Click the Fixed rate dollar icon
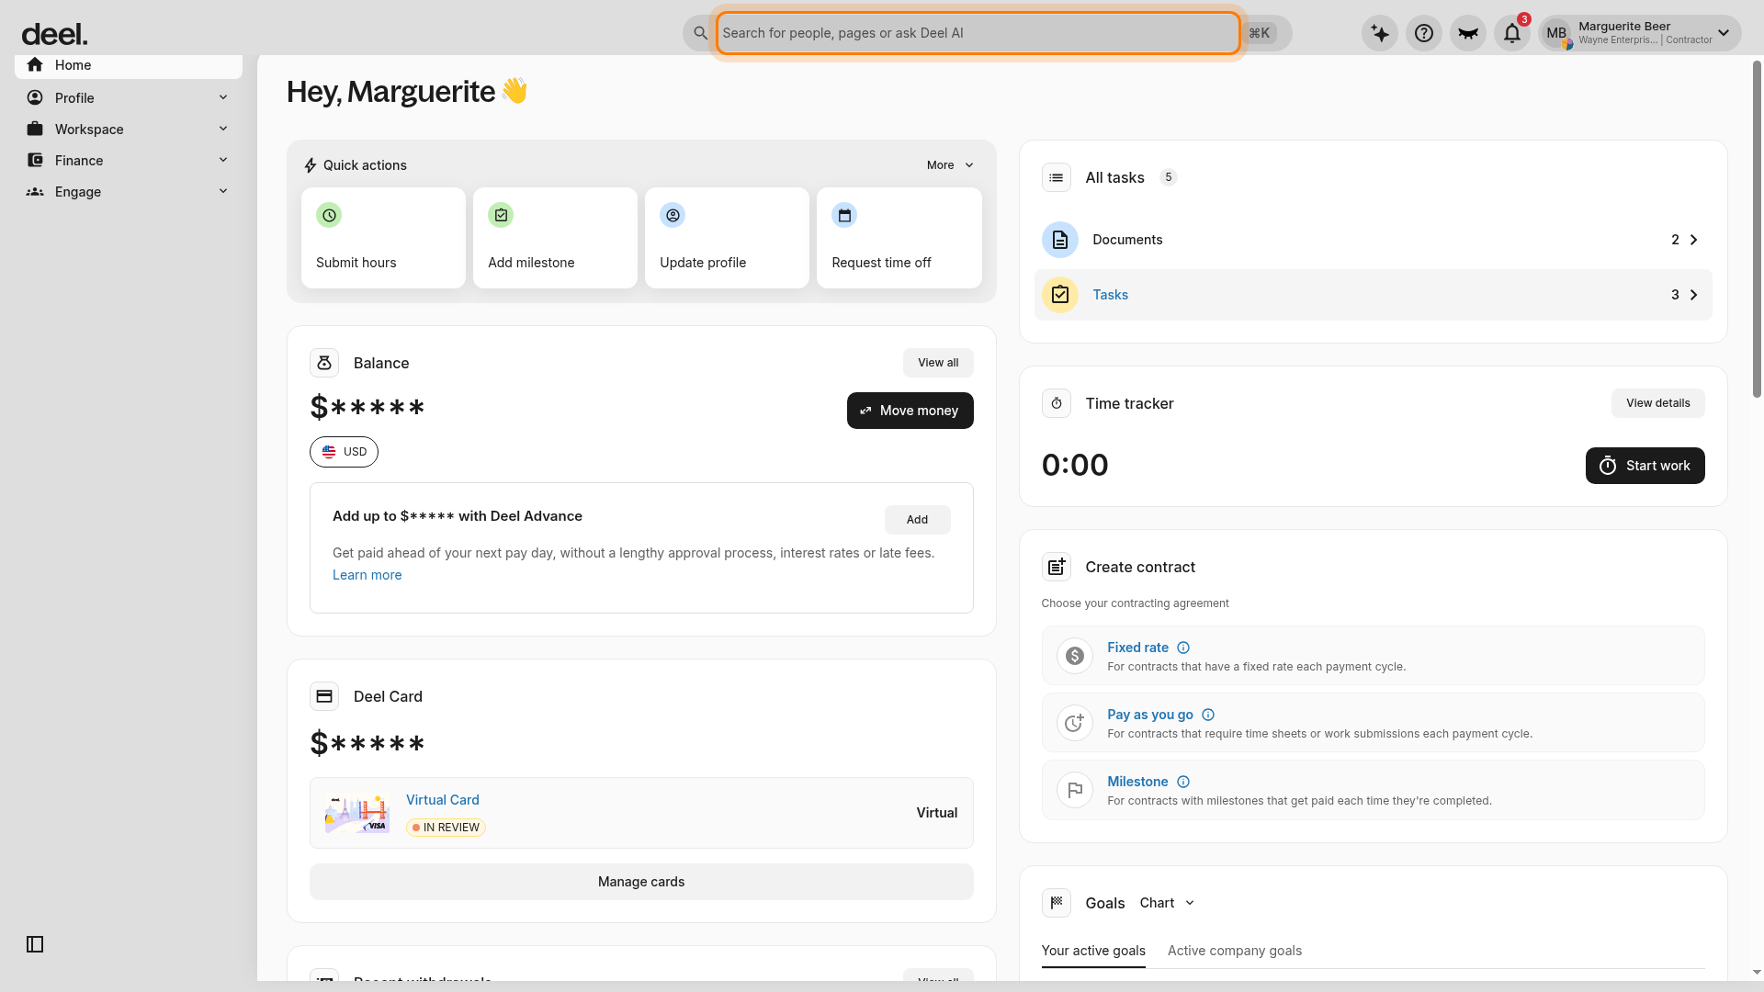 pyautogui.click(x=1075, y=656)
